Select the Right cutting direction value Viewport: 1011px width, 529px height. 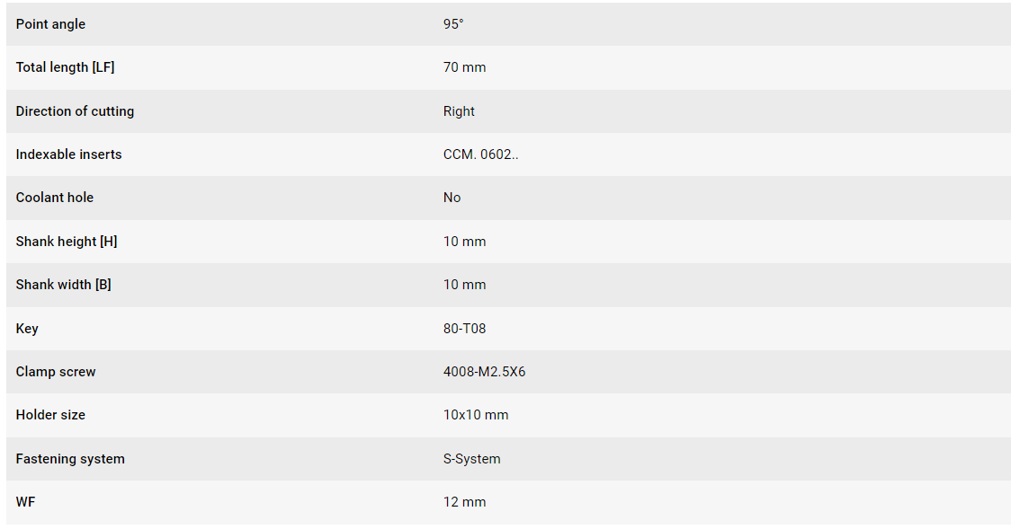pyautogui.click(x=459, y=111)
